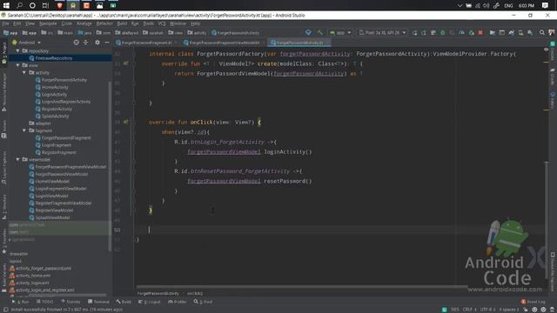
Task: Open the Build menu
Action: [x=122, y=23]
